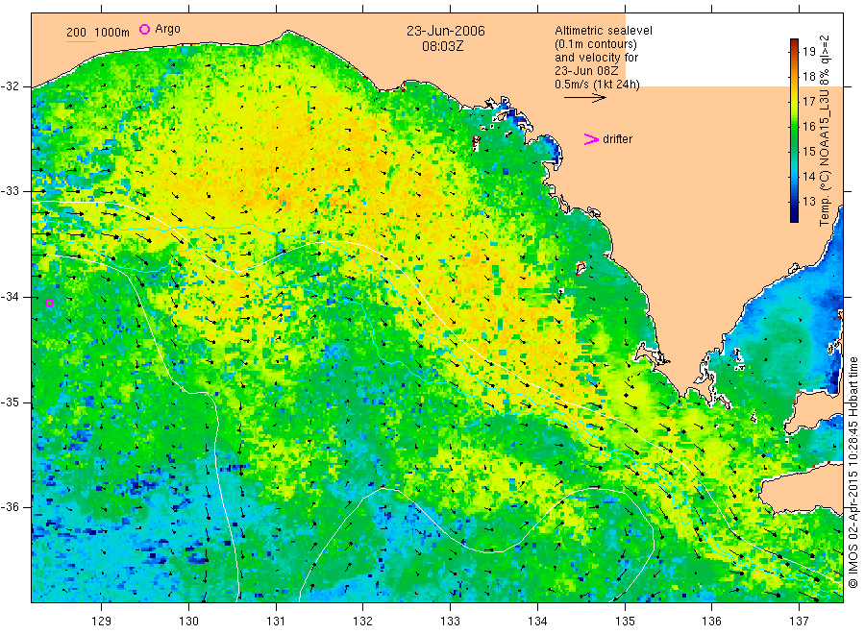Viewport: 865px width, 634px height.
Task: Click the colorbar value 19
Action: [x=808, y=51]
